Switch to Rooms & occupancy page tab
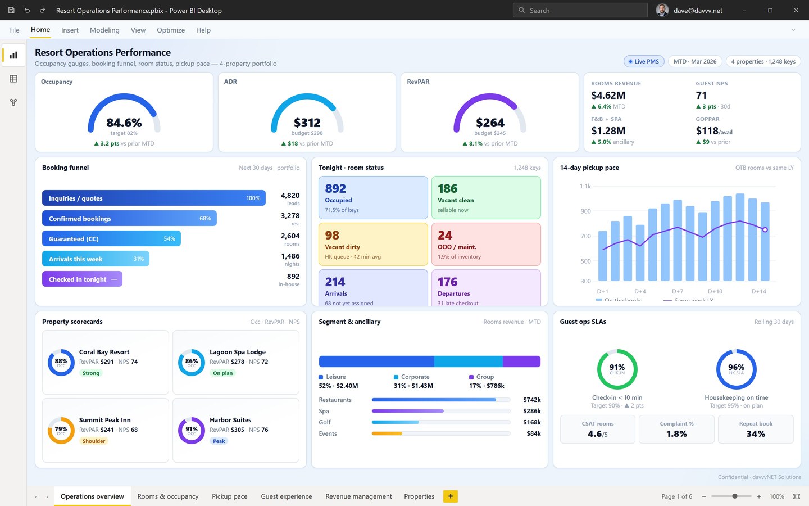Image resolution: width=809 pixels, height=506 pixels. (x=168, y=496)
